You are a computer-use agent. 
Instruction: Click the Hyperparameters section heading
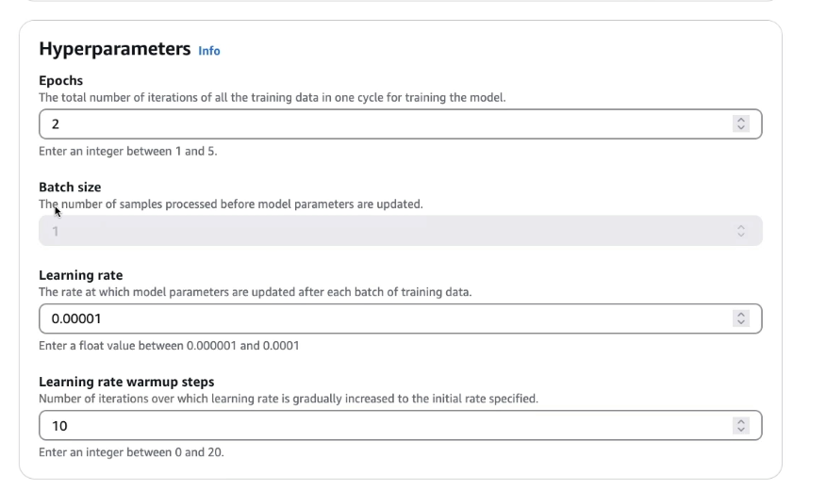coord(115,49)
